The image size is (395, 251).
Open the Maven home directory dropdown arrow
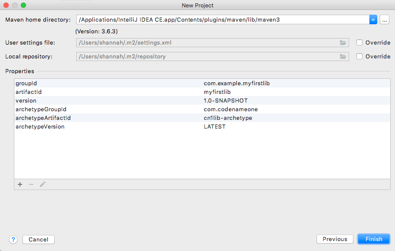[x=373, y=19]
